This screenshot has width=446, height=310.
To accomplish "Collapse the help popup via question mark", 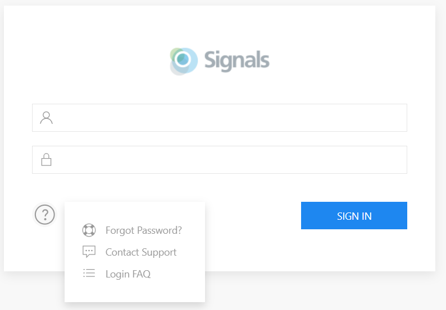I will (x=45, y=215).
